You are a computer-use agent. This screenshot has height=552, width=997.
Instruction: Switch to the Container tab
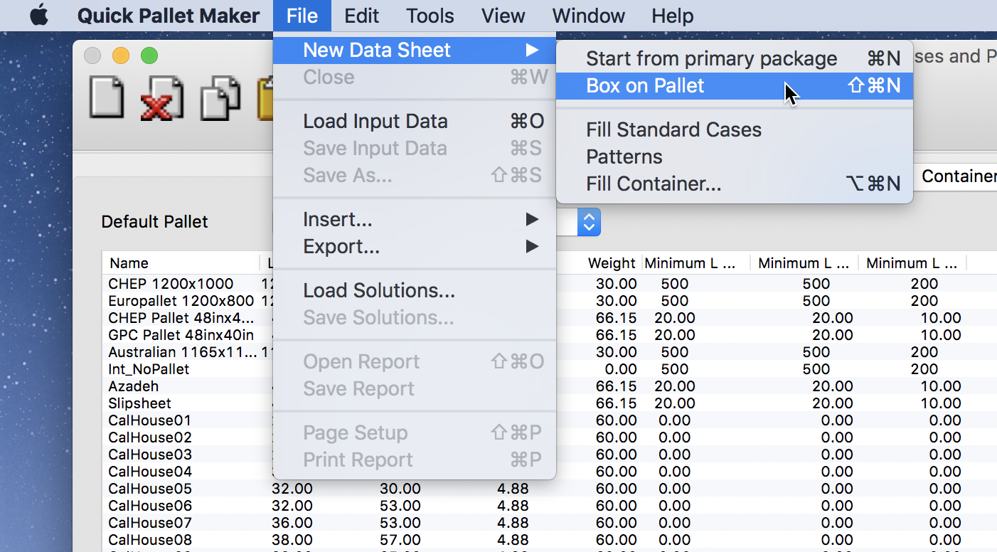pos(957,176)
